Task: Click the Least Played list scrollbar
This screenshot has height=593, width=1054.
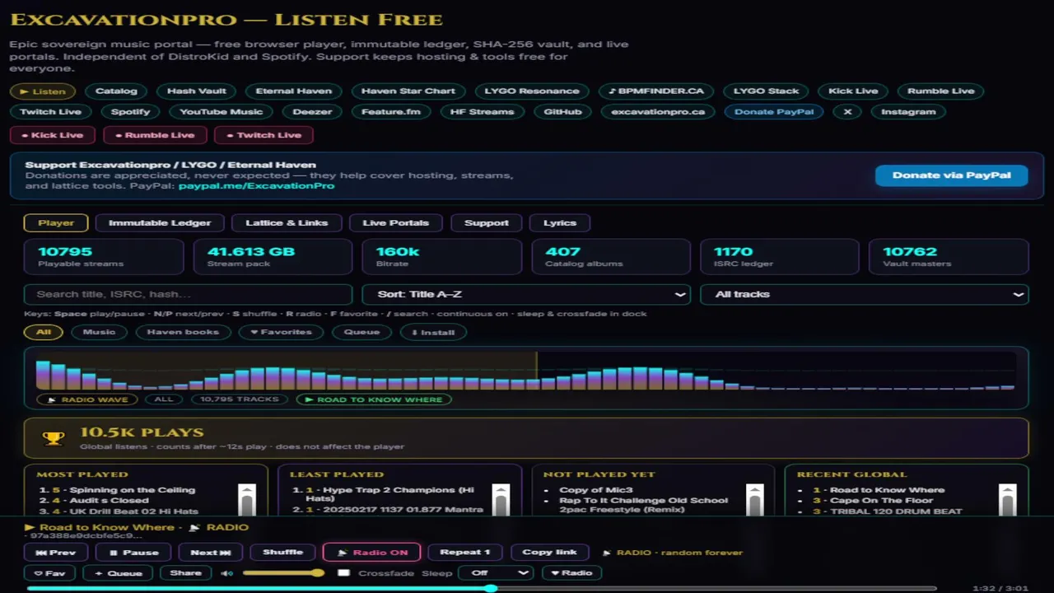Action: tap(501, 500)
